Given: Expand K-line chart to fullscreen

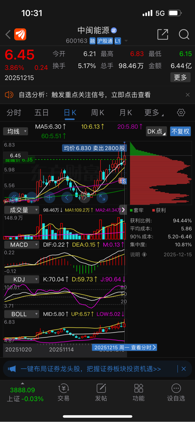Looking at the screenshot, I should pos(102,197).
